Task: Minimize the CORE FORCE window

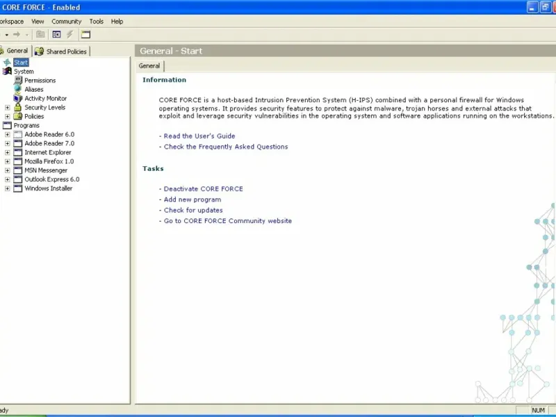Action: [532, 7]
